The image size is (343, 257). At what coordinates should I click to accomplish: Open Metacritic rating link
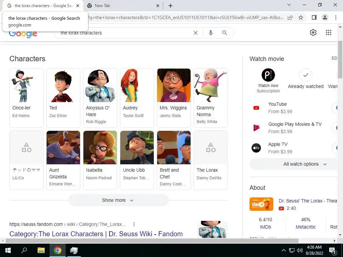tap(305, 227)
